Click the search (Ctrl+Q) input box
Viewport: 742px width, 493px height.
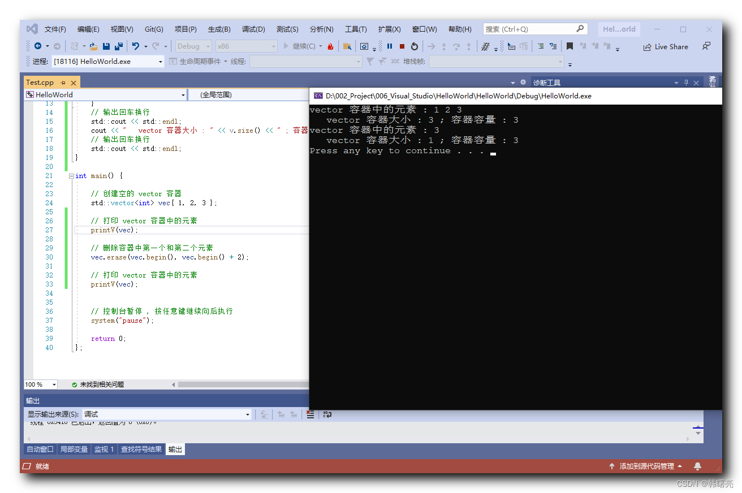[535, 29]
